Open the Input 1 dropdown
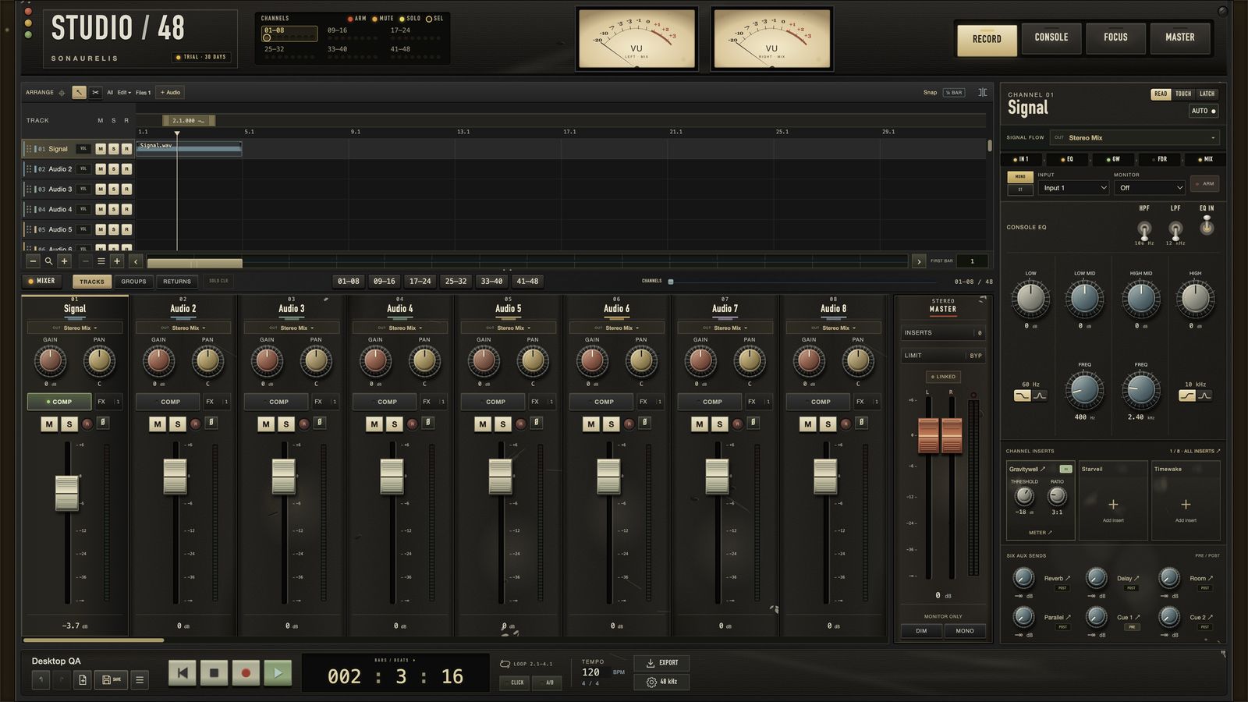The width and height of the screenshot is (1248, 702). tap(1073, 188)
